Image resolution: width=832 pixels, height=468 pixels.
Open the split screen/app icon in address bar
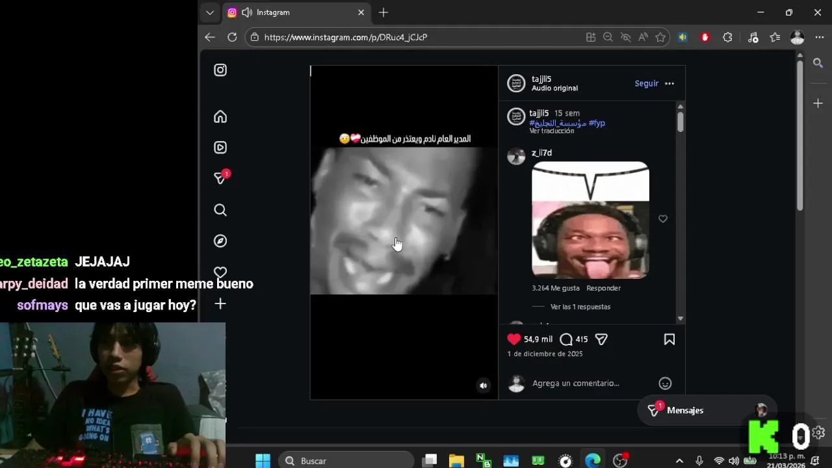pyautogui.click(x=591, y=37)
